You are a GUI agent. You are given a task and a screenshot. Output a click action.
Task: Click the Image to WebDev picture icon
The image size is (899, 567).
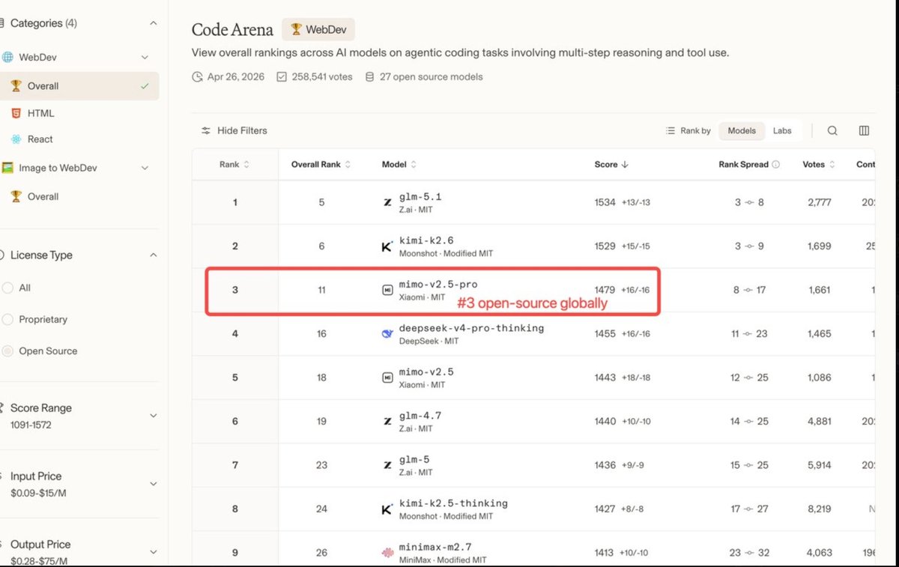tap(7, 168)
